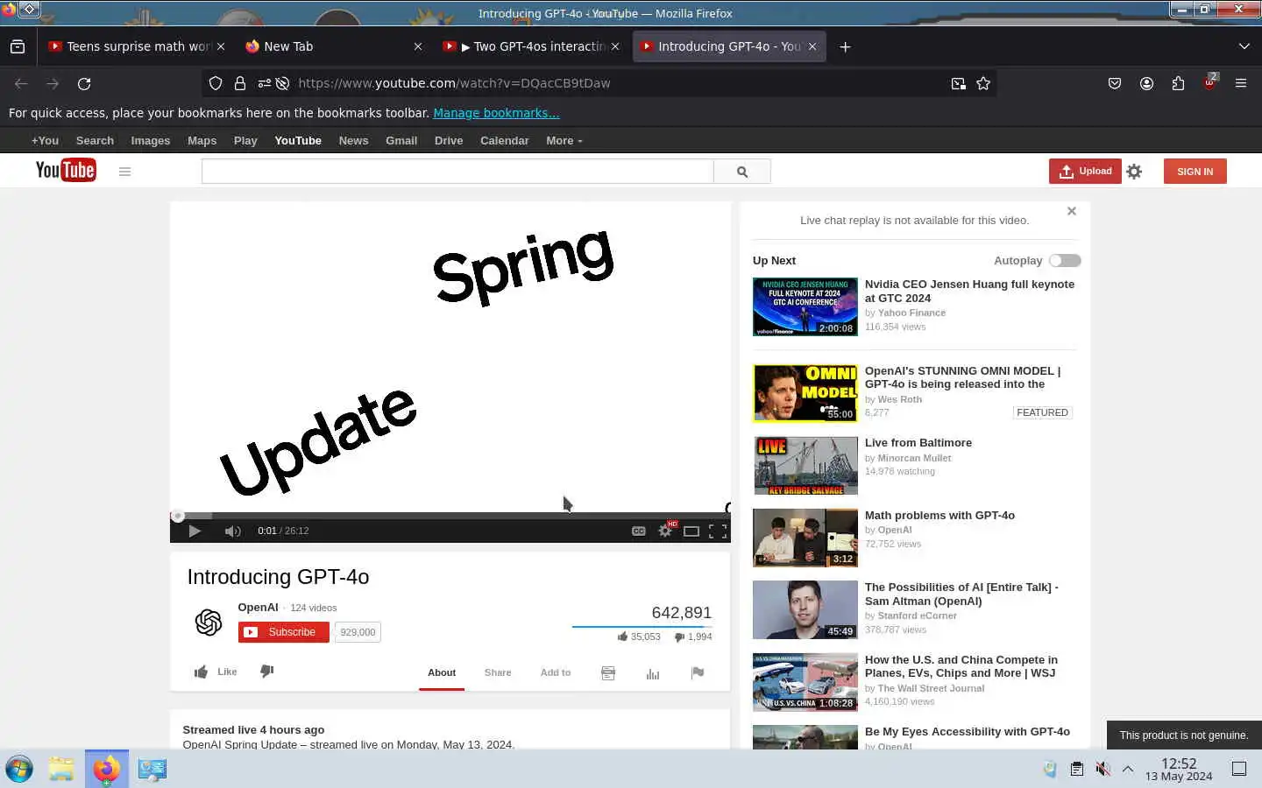
Task: Open Images in the Google bar
Action: click(151, 140)
